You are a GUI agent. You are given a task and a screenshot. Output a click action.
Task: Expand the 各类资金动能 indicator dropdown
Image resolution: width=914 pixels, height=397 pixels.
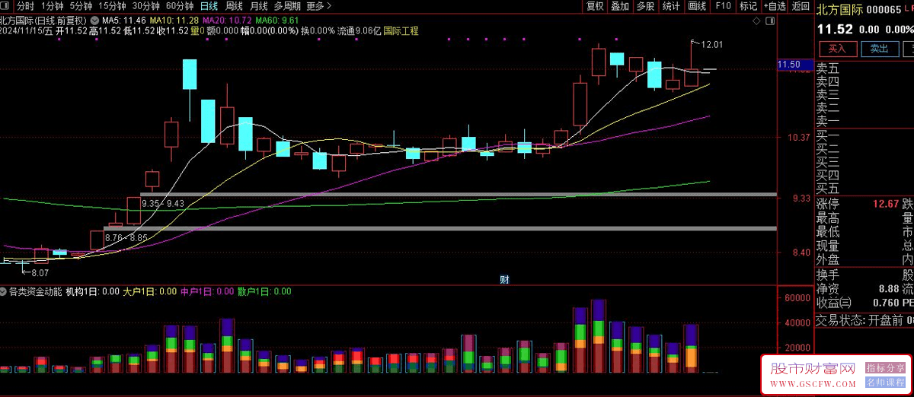click(x=4, y=291)
